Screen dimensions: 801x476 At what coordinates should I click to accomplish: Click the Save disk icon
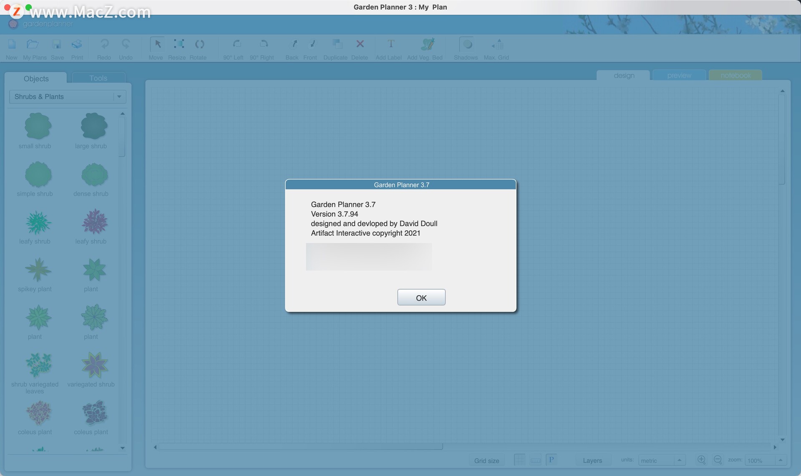[x=56, y=44]
